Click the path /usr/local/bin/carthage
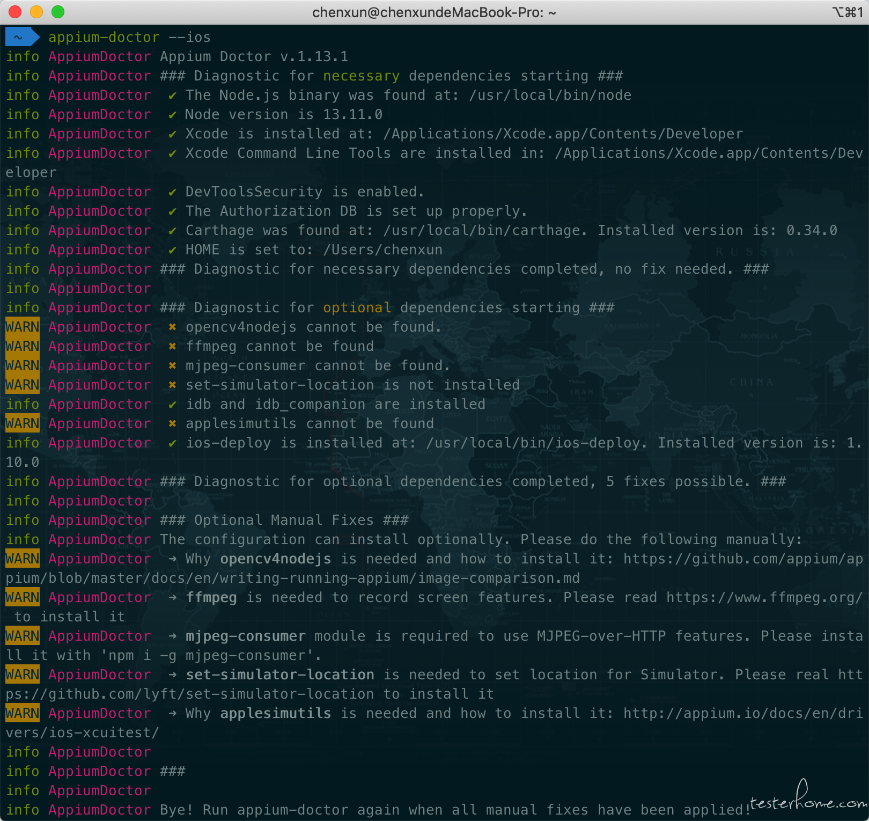This screenshot has width=869, height=821. (481, 230)
